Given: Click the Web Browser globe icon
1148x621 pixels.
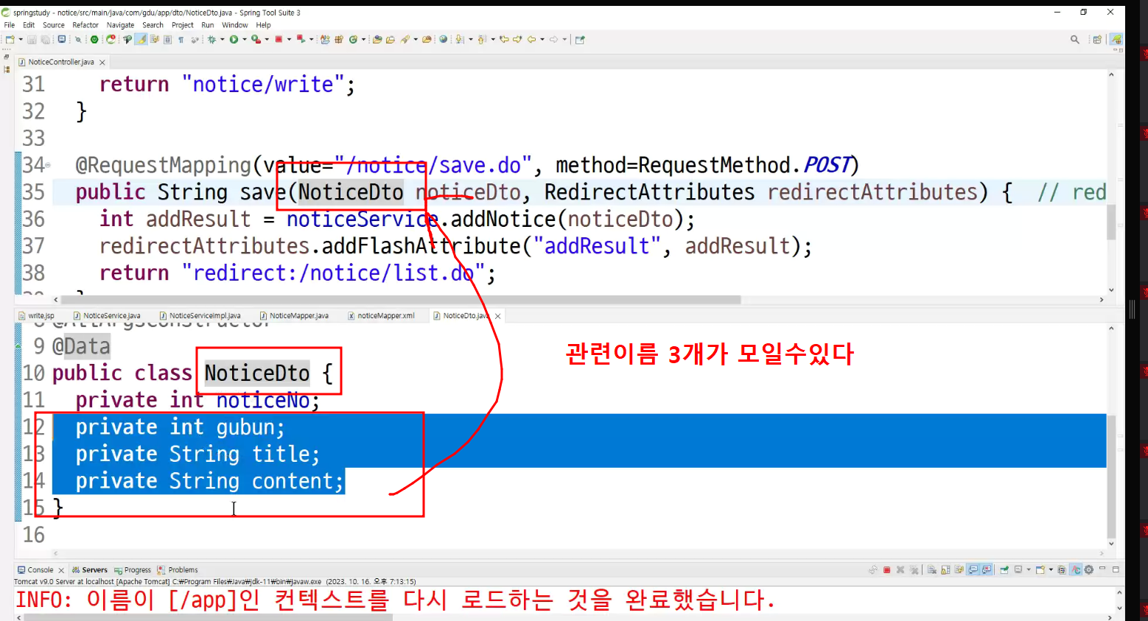Looking at the screenshot, I should pyautogui.click(x=443, y=40).
